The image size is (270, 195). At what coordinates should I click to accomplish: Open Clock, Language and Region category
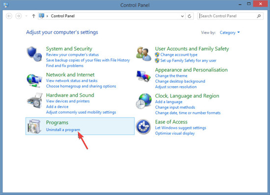pos(187,96)
